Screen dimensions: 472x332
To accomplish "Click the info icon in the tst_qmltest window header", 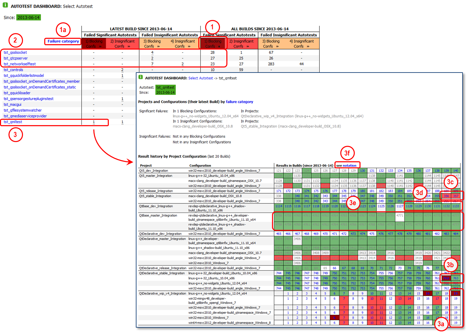I will tap(141, 77).
